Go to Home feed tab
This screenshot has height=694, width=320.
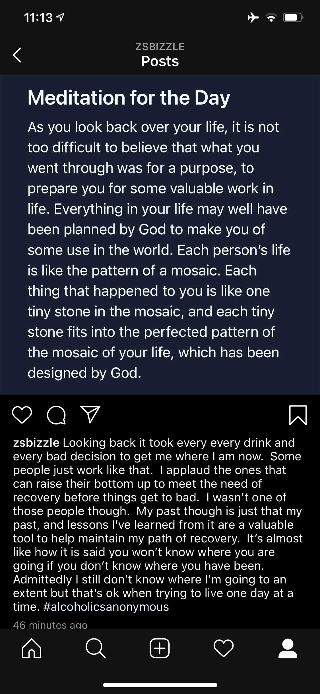32,648
